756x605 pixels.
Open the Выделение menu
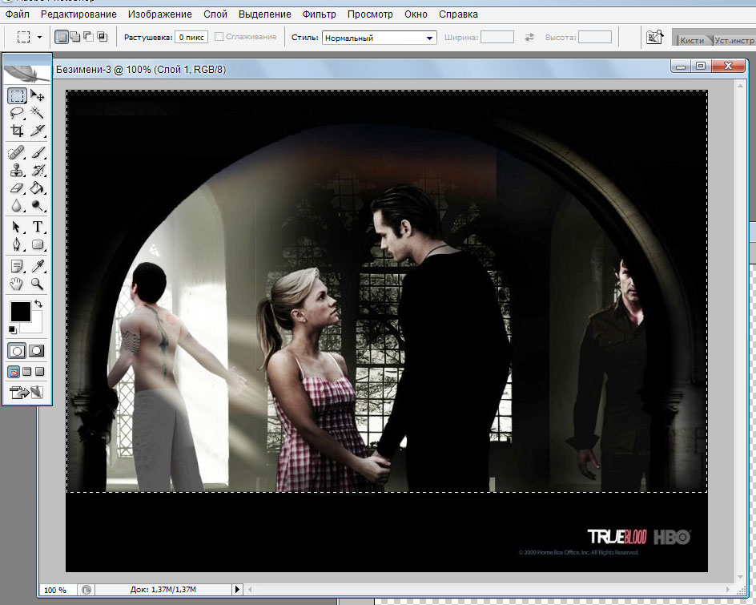tap(265, 14)
